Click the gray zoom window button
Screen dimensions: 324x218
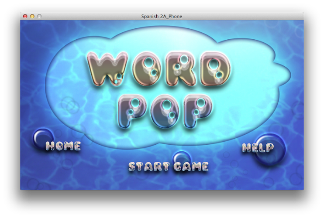tap(39, 16)
